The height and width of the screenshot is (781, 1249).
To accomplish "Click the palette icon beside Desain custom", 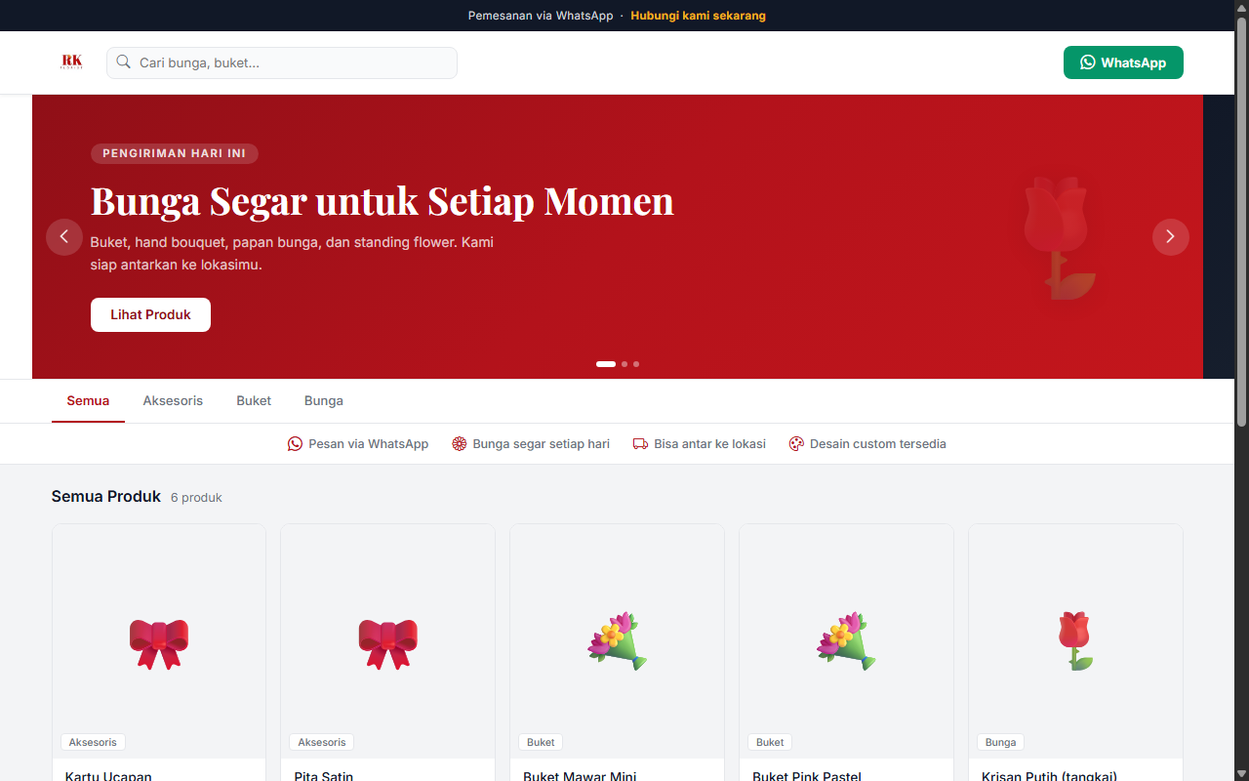I will [796, 444].
